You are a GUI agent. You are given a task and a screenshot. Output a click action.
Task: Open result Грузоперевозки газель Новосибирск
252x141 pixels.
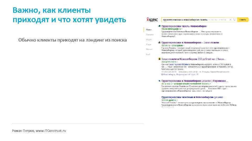(x=184, y=26)
